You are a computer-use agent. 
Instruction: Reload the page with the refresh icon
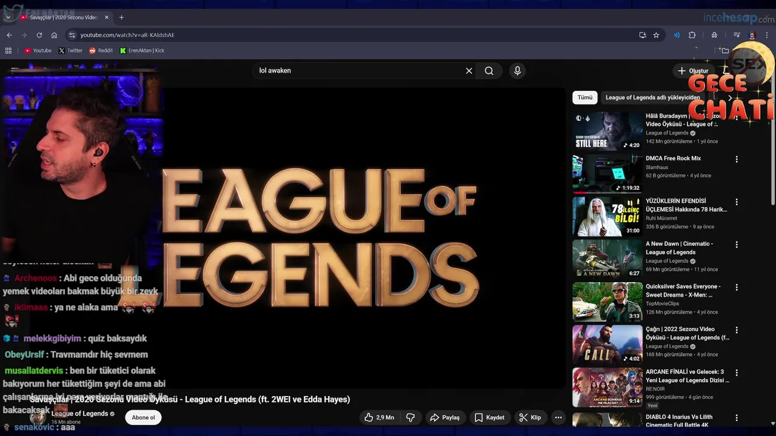pos(39,35)
